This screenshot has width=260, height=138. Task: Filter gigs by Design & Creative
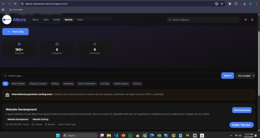[x=38, y=84]
